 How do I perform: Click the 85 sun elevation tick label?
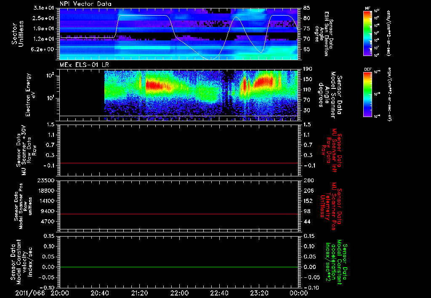pos(307,8)
